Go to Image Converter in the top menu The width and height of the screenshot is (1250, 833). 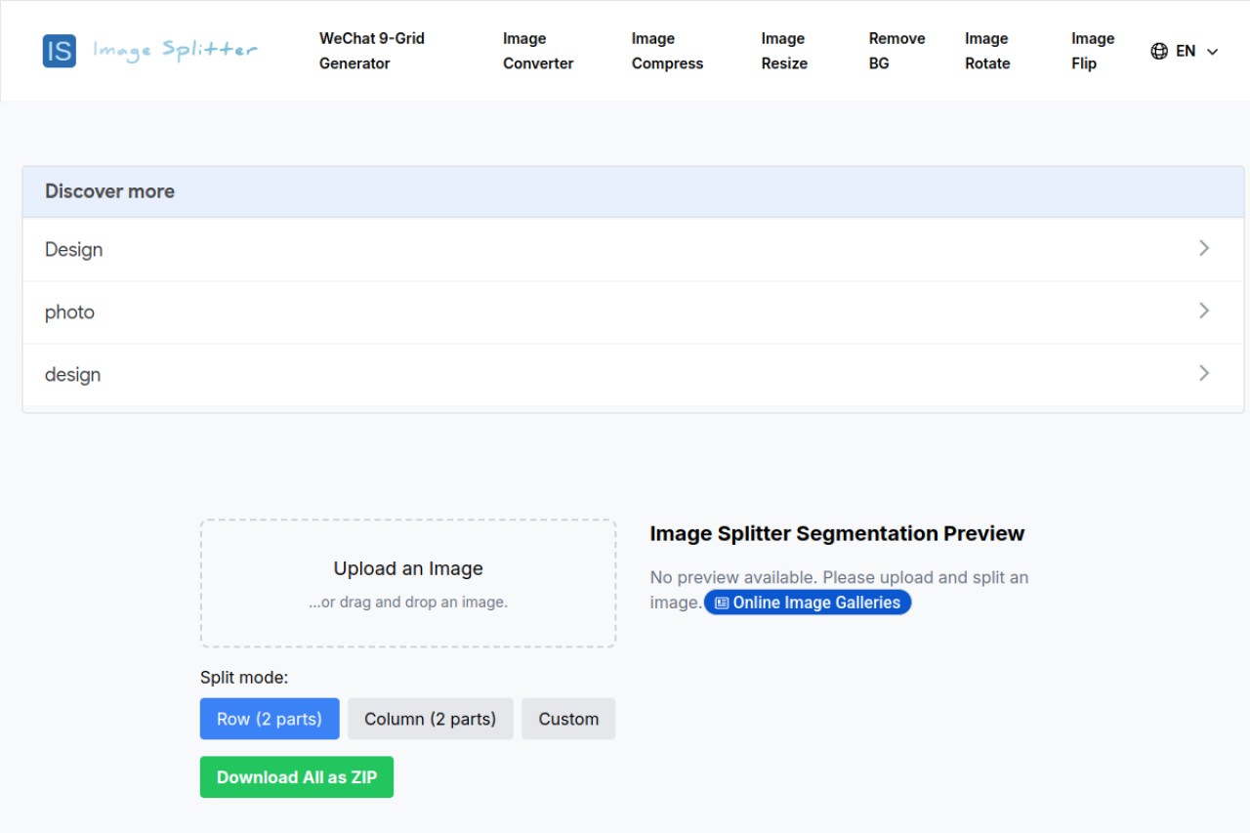click(x=538, y=51)
